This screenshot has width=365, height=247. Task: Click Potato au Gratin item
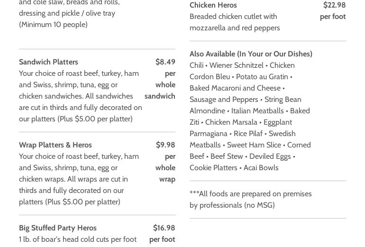(x=262, y=77)
